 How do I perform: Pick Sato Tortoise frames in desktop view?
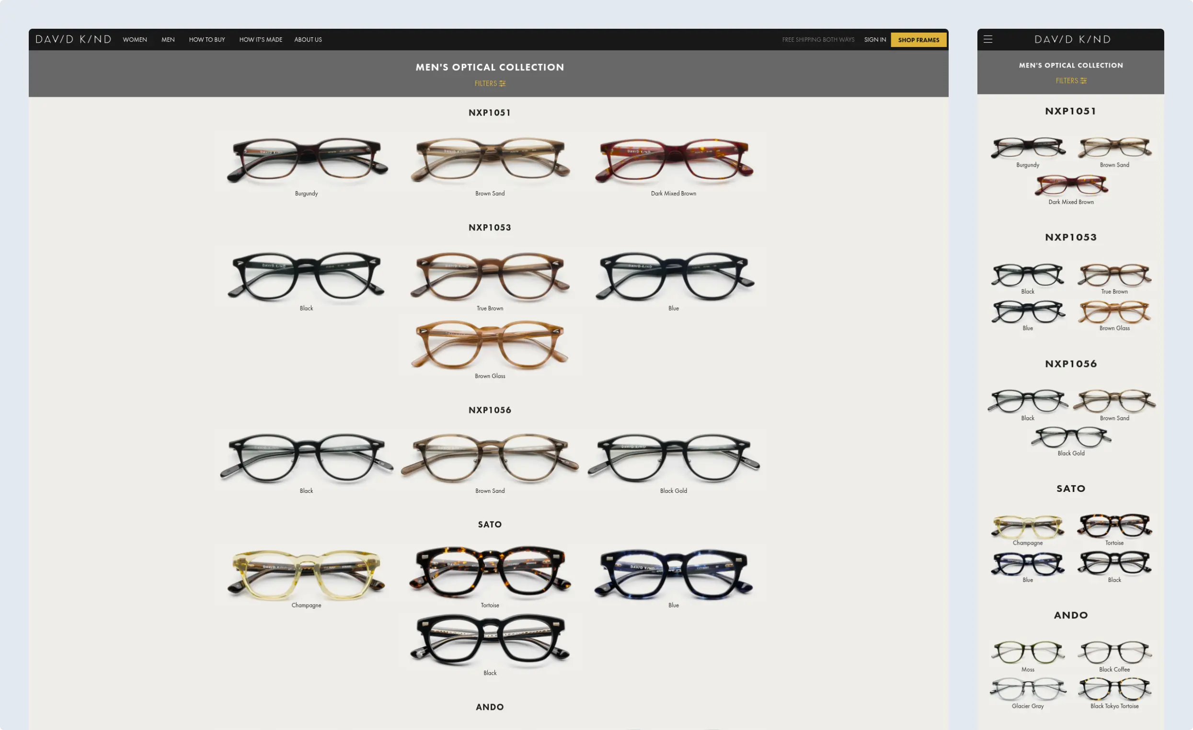[x=490, y=573]
